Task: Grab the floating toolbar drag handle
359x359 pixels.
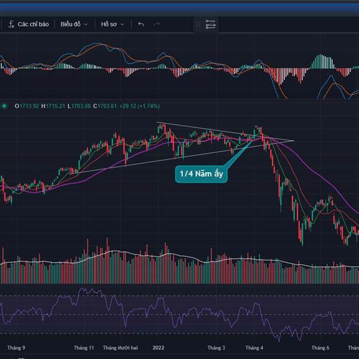Action: point(198,25)
